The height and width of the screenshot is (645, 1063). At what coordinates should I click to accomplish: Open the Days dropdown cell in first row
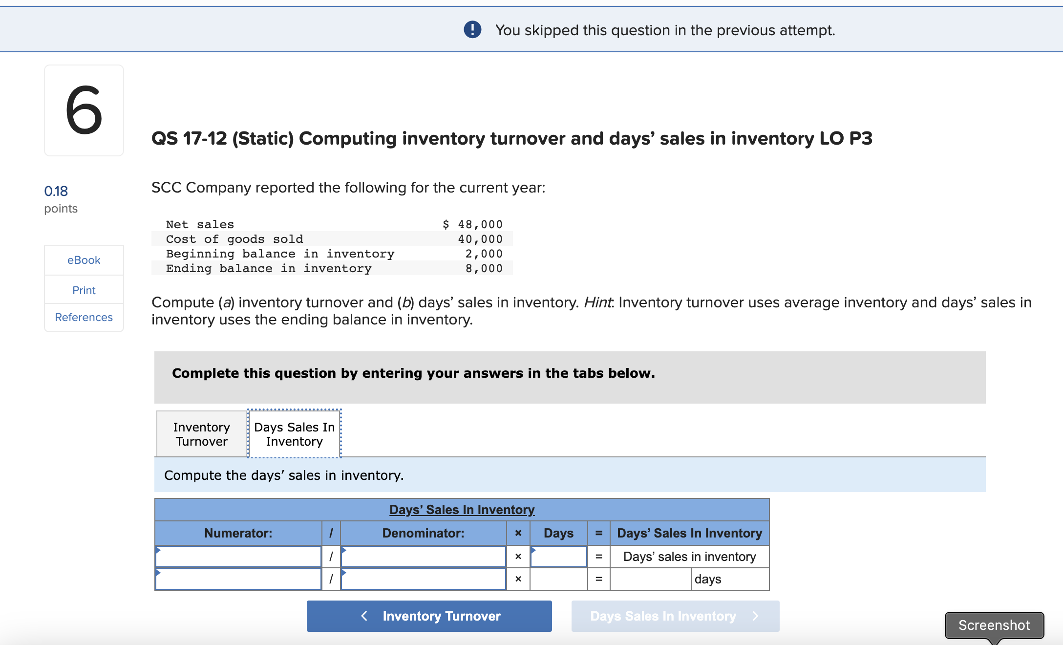pos(558,557)
